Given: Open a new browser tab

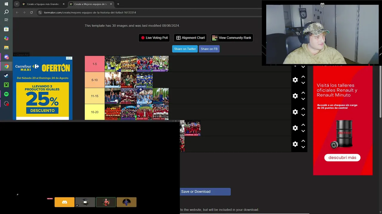Looking at the screenshot, I should pos(118,4).
